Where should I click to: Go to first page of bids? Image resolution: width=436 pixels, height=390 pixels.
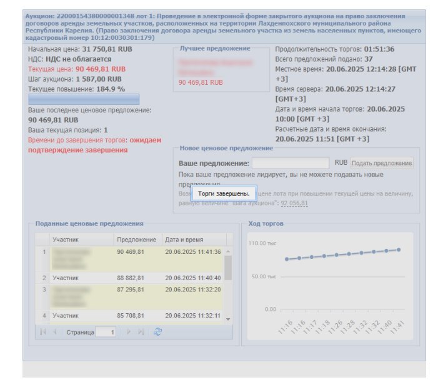pyautogui.click(x=43, y=332)
